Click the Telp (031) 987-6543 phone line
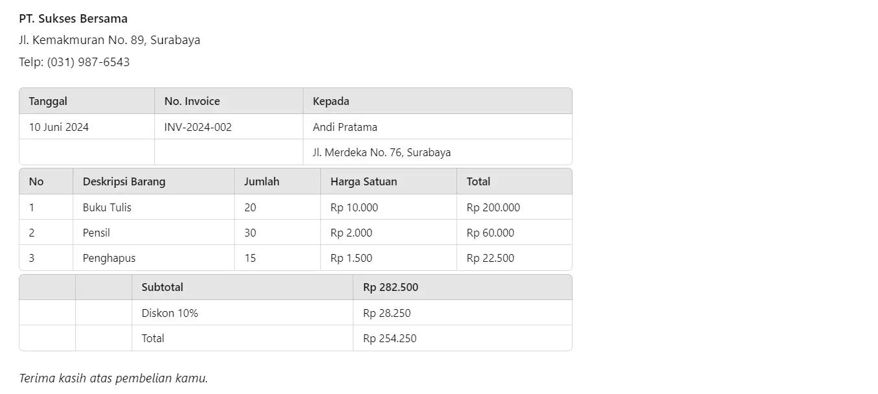Screen dimensions: 878x394 pyautogui.click(x=75, y=62)
